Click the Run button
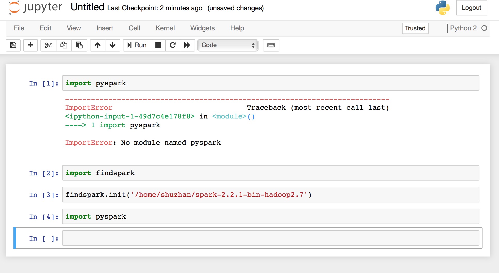The height and width of the screenshot is (273, 499). coord(137,45)
